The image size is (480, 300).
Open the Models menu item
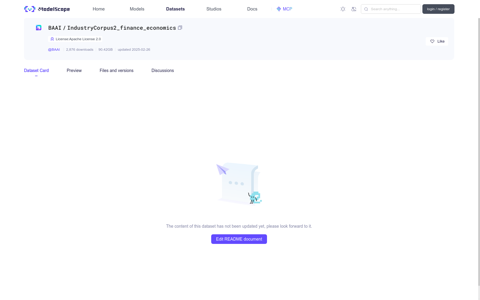coord(137,9)
